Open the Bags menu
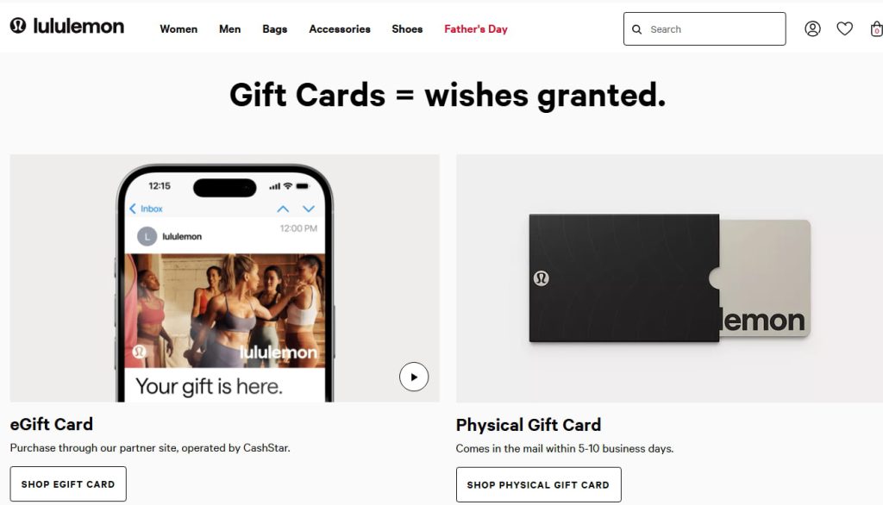 [x=275, y=29]
